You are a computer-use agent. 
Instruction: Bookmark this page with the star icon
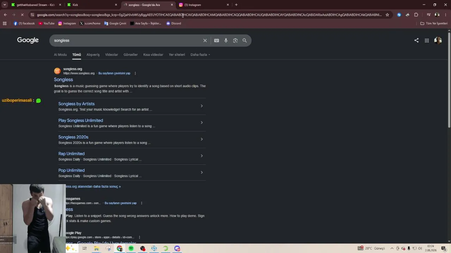coord(387,15)
